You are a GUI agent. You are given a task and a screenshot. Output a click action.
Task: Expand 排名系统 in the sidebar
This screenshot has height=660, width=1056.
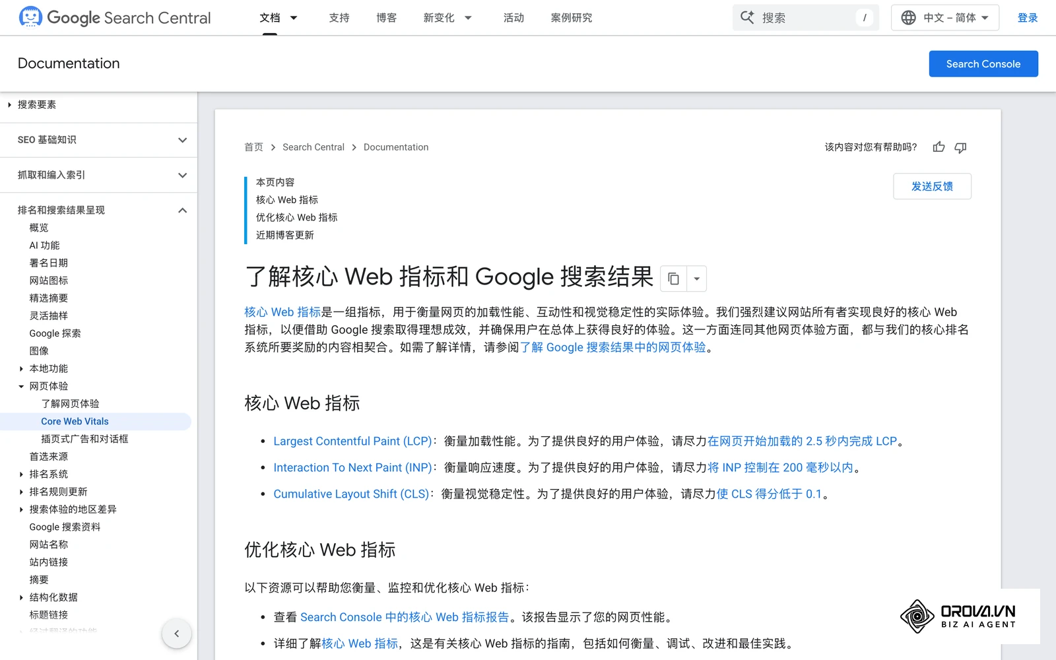[x=21, y=474]
